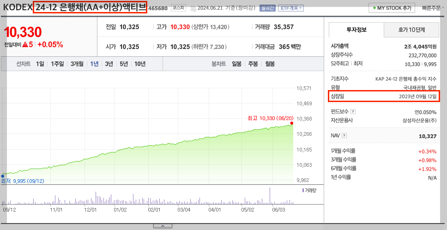Select the 1년 line chart period
447x230 pixels.
94,64
